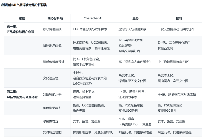Click the UGC角色扮演与娱乐探索 cell
This screenshot has height=139, width=202.
tap(93, 29)
